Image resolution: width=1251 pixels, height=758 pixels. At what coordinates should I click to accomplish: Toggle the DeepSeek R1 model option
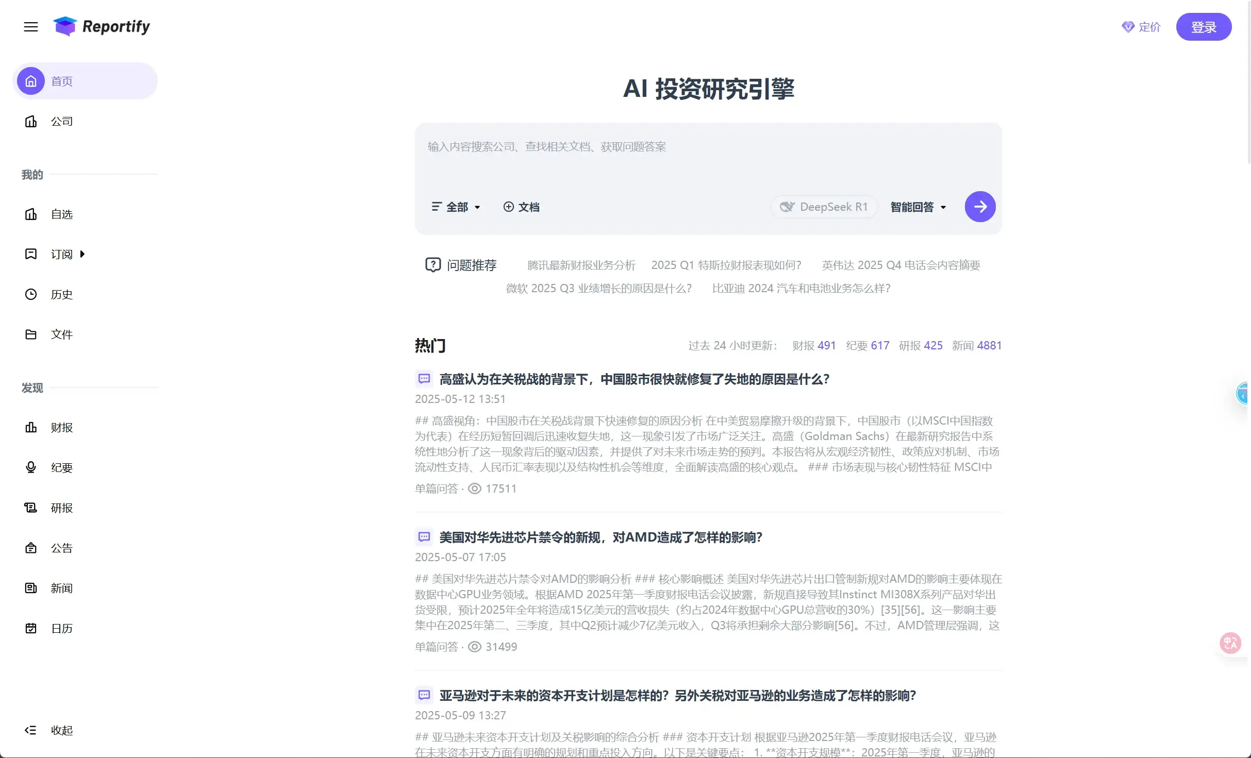click(x=823, y=206)
